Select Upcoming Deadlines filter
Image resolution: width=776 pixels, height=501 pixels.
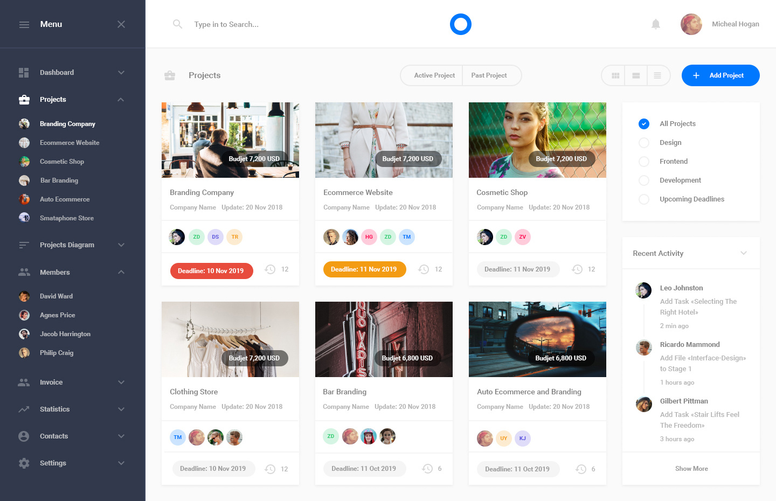tap(643, 199)
